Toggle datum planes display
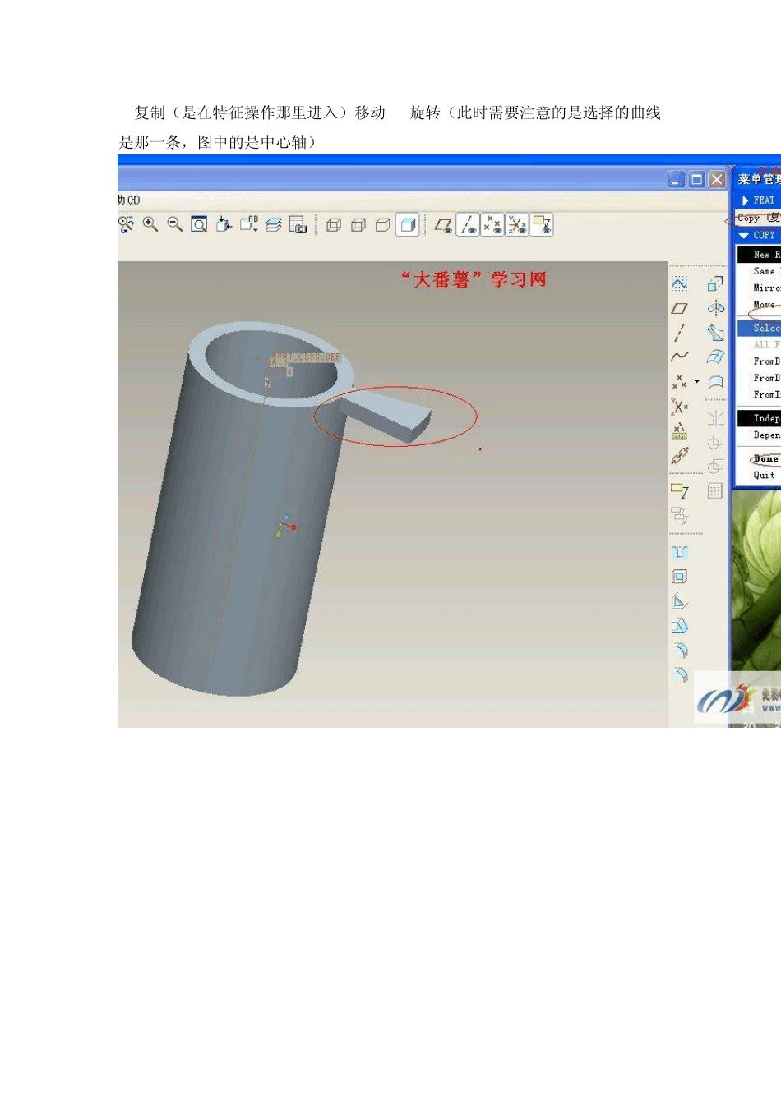 (x=444, y=225)
